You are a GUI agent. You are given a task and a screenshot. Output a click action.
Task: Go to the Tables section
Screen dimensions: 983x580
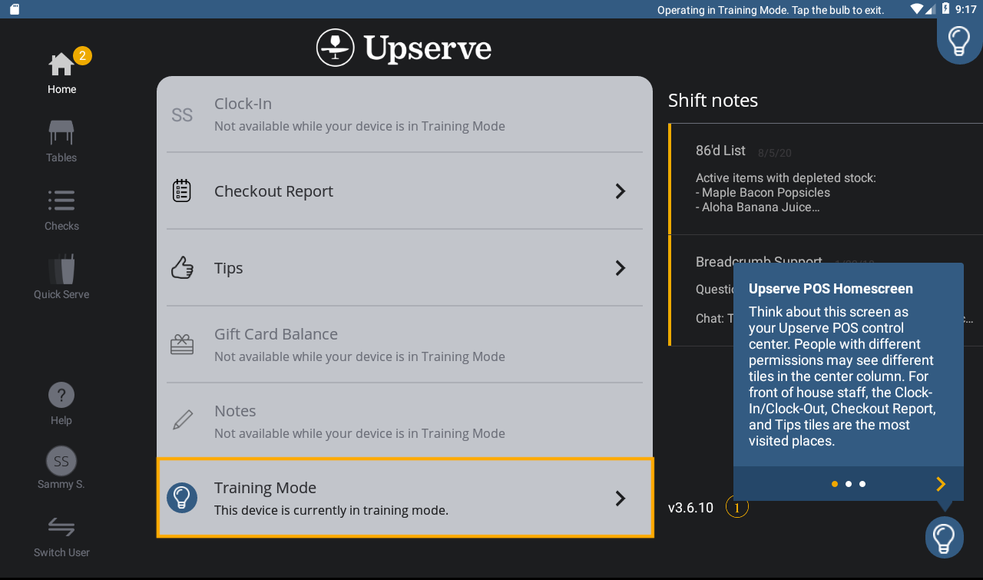pos(61,133)
